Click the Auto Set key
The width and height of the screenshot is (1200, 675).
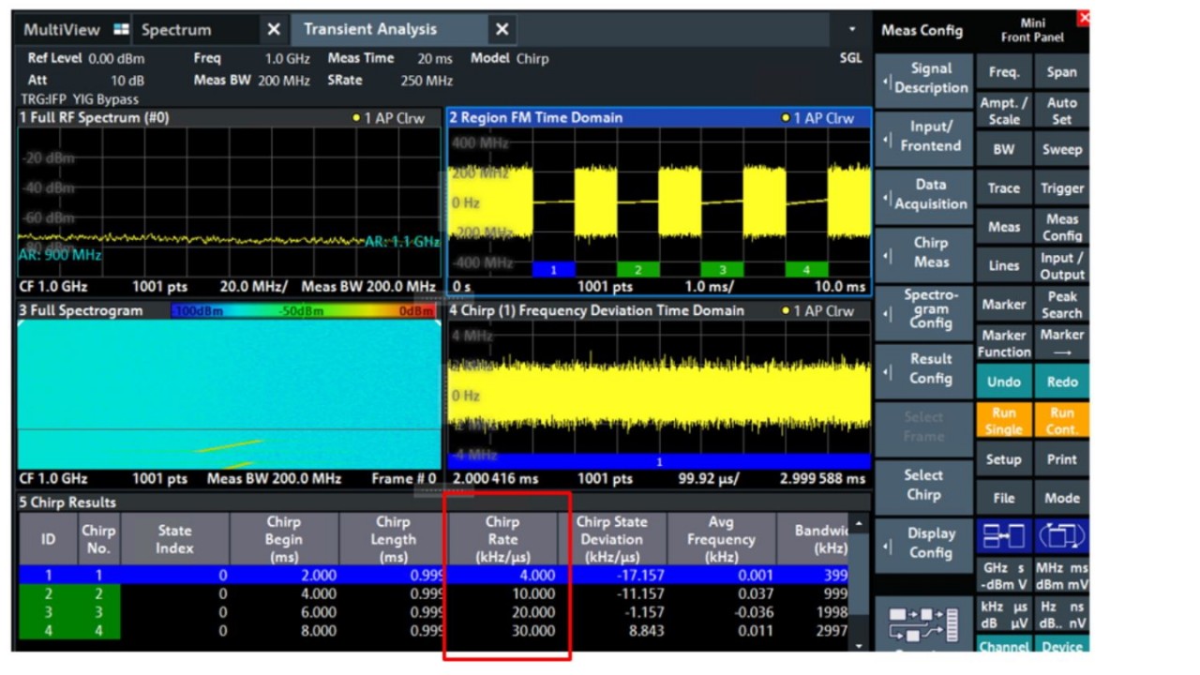click(x=1061, y=112)
